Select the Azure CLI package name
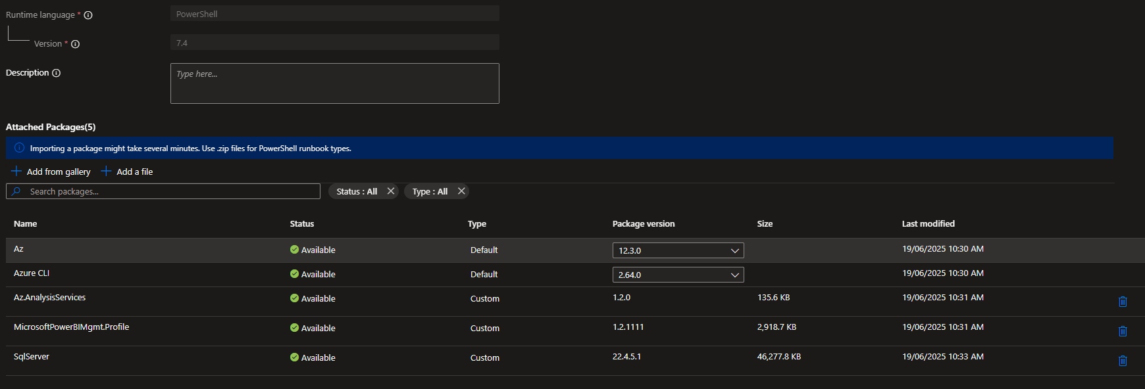Viewport: 1145px width, 389px height. coord(32,273)
